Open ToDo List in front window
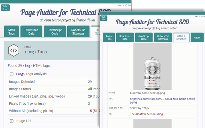 click(x=104, y=18)
